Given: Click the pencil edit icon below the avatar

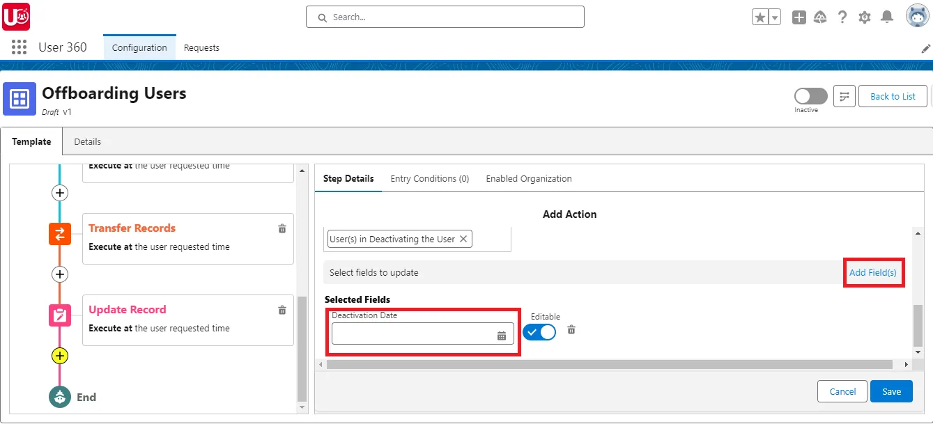Looking at the screenshot, I should pos(927,48).
